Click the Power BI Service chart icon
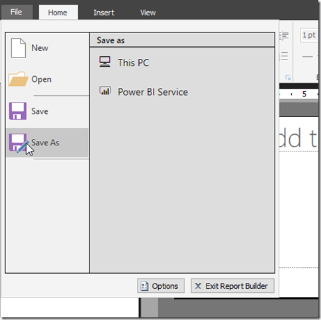 tap(105, 91)
